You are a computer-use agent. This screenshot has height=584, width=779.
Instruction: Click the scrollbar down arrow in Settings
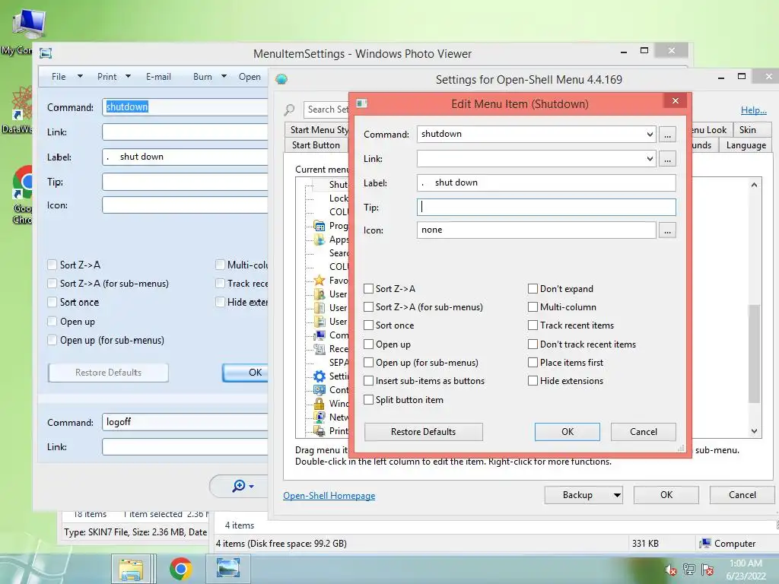pyautogui.click(x=754, y=431)
